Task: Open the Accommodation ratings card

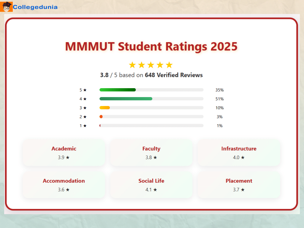Action: pyautogui.click(x=64, y=185)
